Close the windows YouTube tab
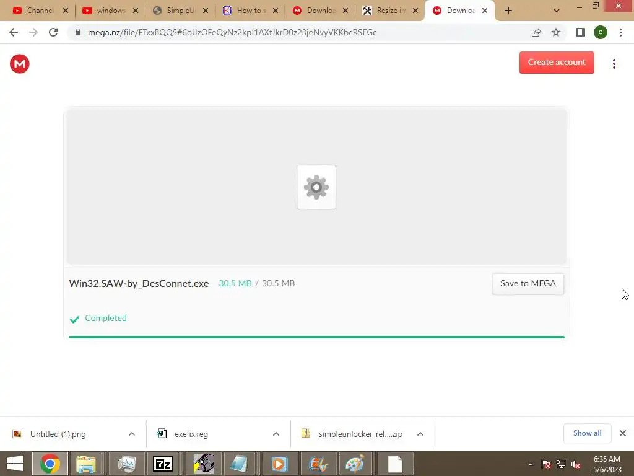The image size is (634, 476). click(x=136, y=11)
